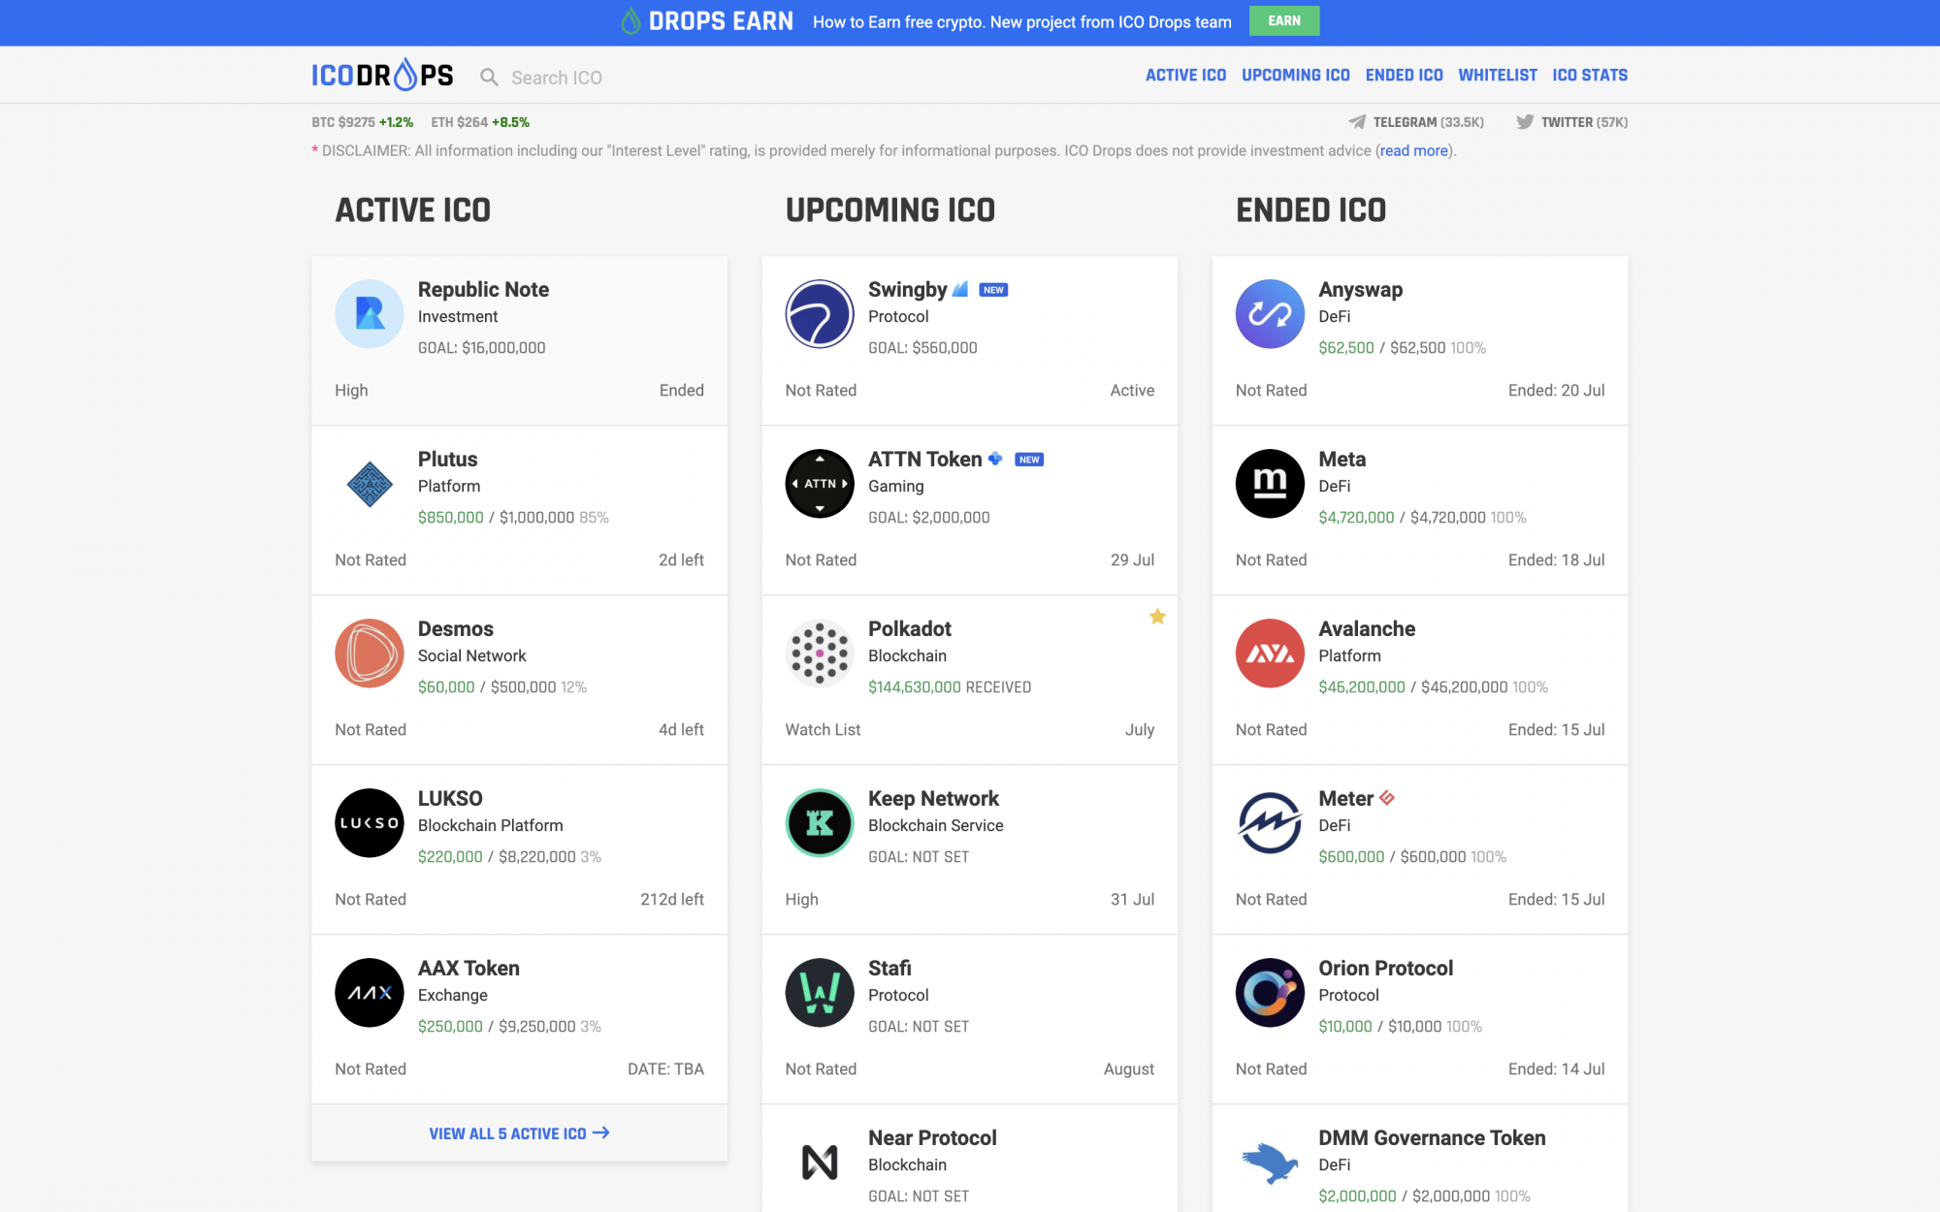This screenshot has width=1940, height=1212.
Task: Open the Polkadot dotted logo
Action: 820,654
